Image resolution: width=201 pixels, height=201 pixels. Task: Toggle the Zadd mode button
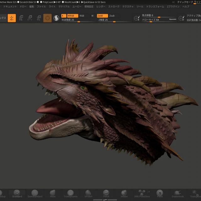coord(102,16)
